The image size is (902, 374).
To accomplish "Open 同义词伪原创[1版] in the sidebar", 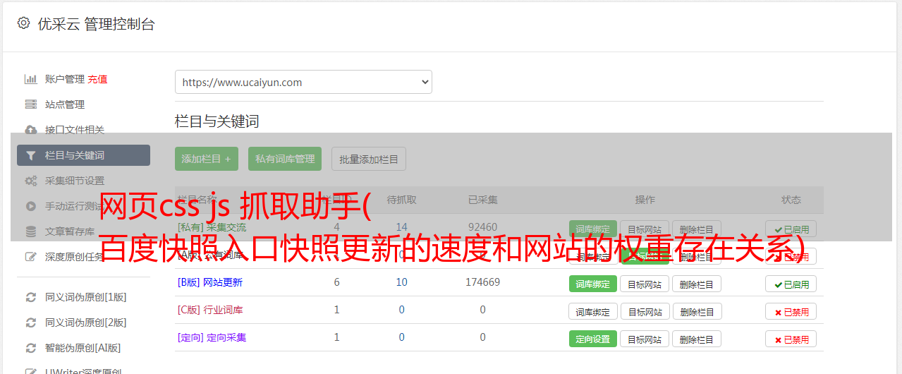I will click(x=86, y=297).
